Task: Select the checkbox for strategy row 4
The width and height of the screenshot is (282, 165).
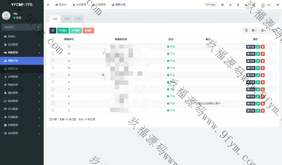Action: (53, 110)
